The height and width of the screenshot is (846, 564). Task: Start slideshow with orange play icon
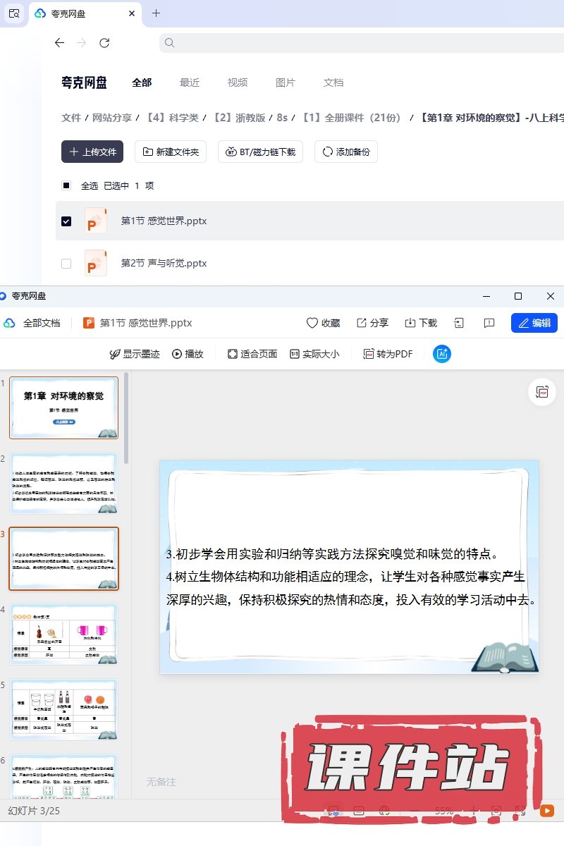coord(546,811)
